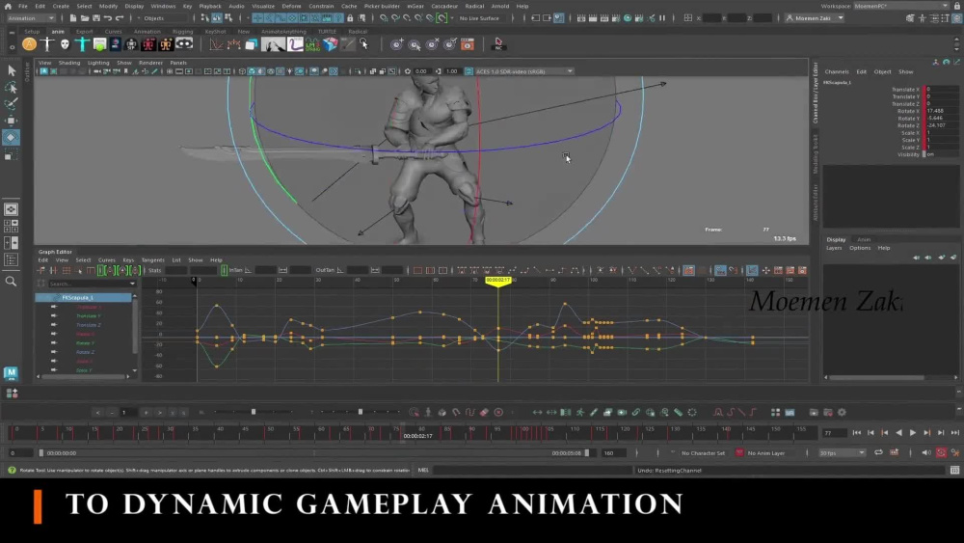Click the help icon on the status bar

coord(12,471)
